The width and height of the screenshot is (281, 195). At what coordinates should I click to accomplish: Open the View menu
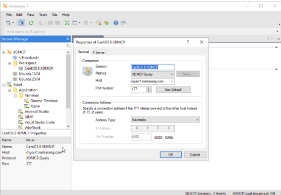(30, 15)
